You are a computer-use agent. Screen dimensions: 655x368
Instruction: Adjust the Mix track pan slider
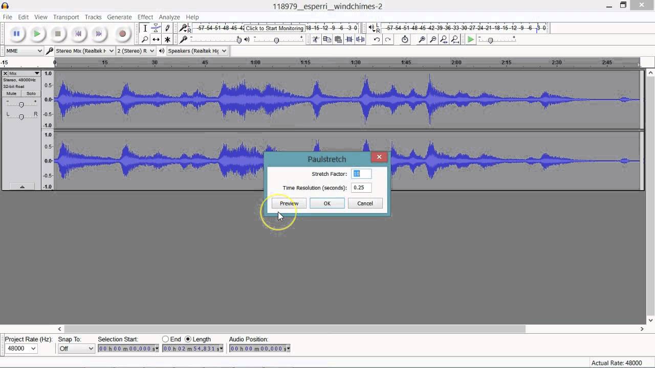(21, 117)
